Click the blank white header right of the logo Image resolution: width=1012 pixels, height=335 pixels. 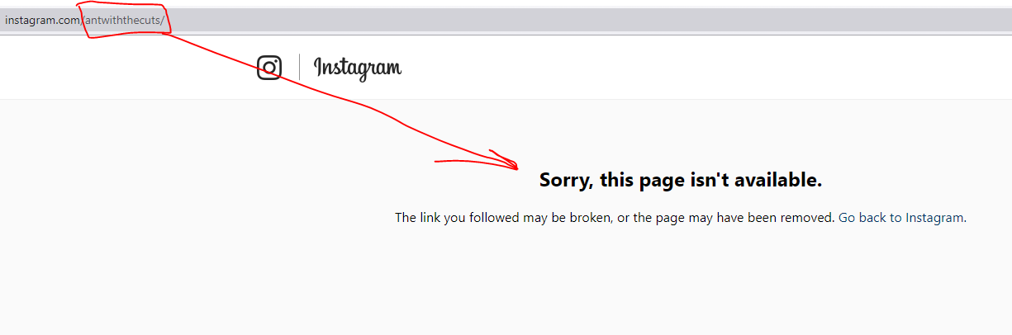tap(702, 68)
